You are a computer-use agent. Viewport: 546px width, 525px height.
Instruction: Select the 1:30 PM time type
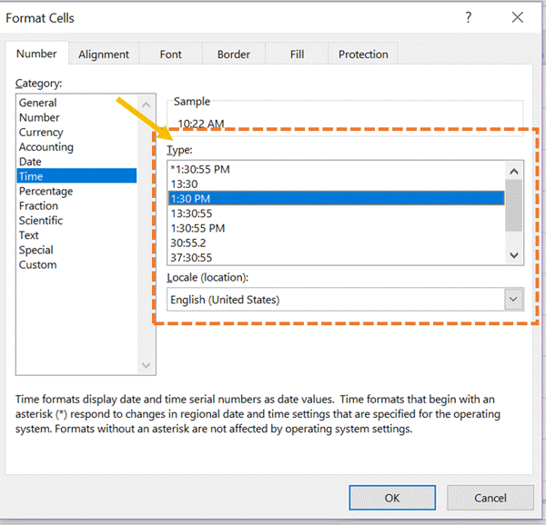[x=337, y=198]
